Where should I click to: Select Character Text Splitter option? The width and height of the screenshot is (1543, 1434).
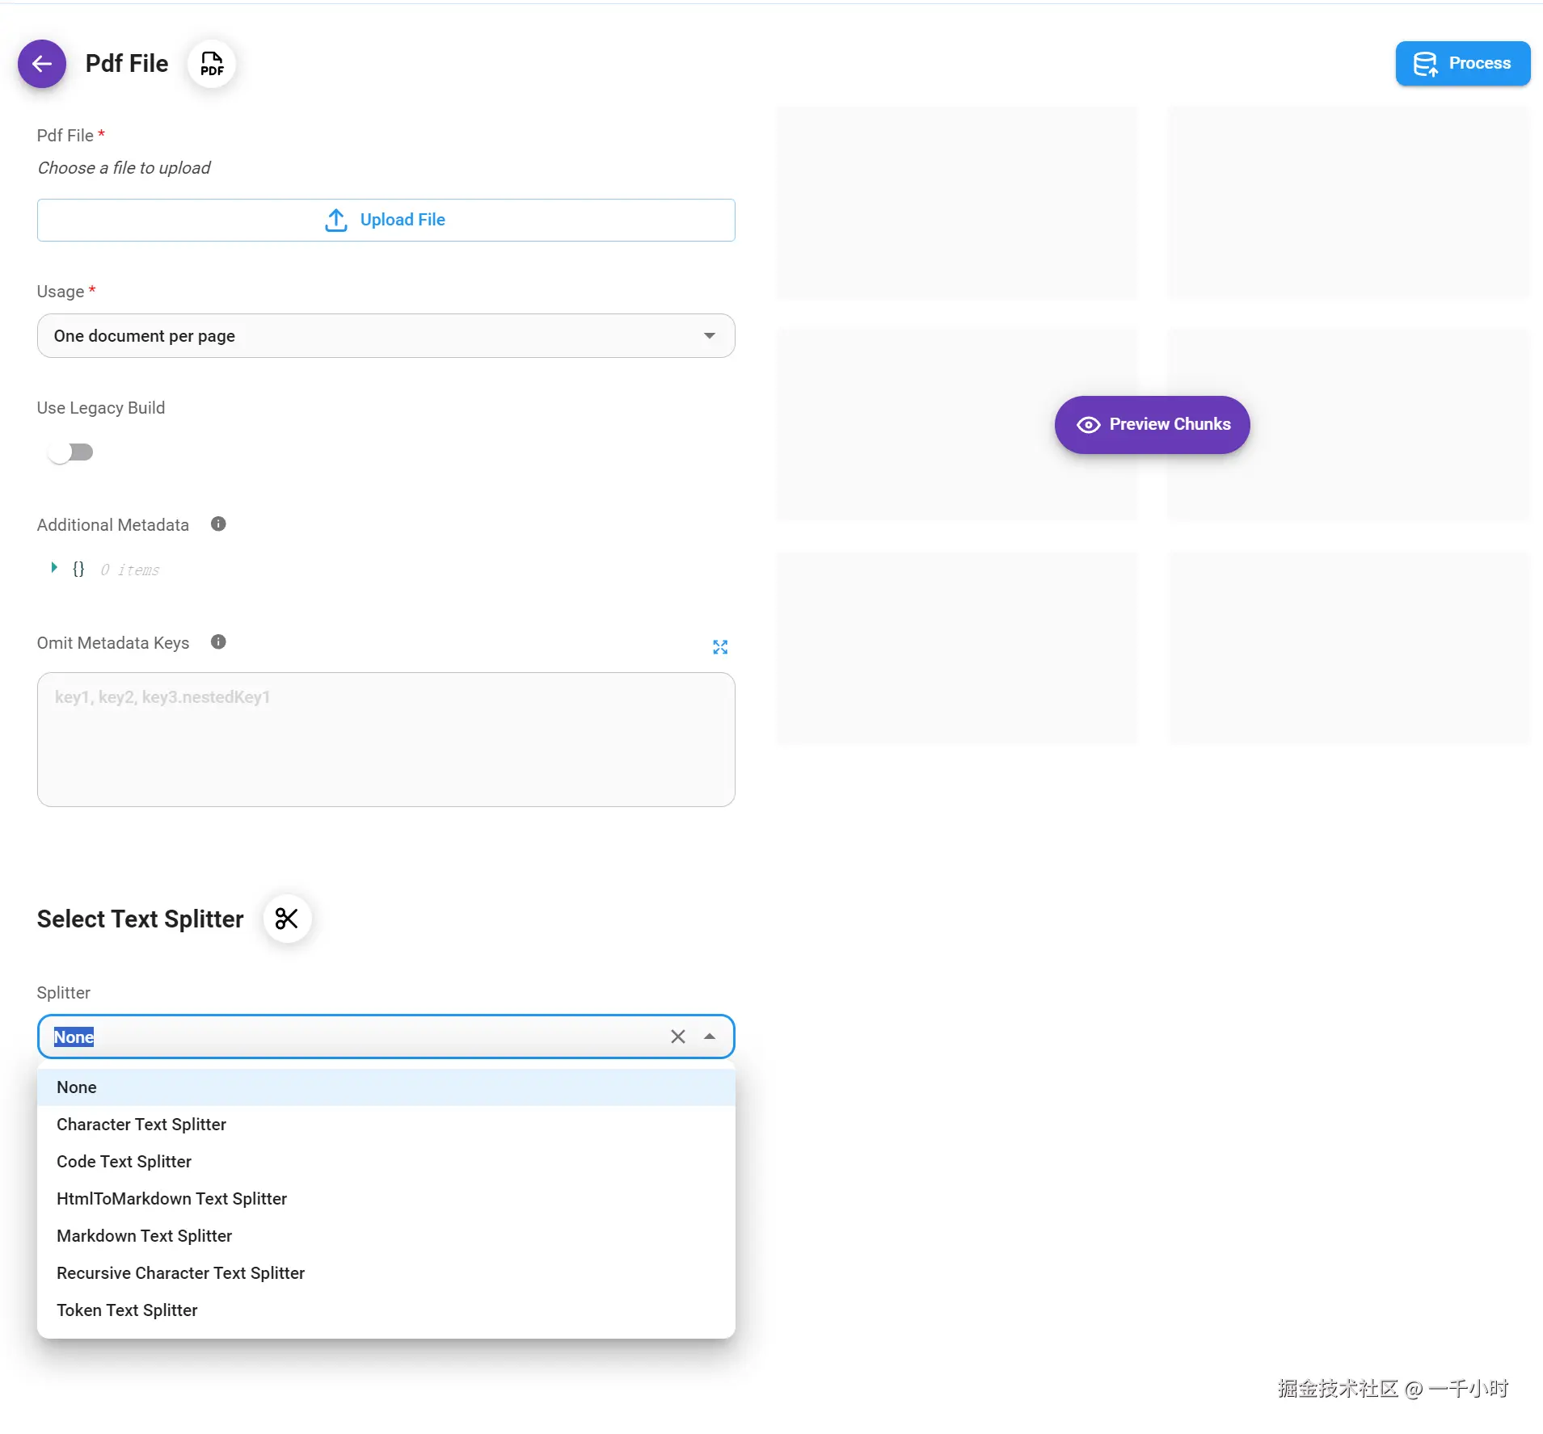tap(141, 1125)
